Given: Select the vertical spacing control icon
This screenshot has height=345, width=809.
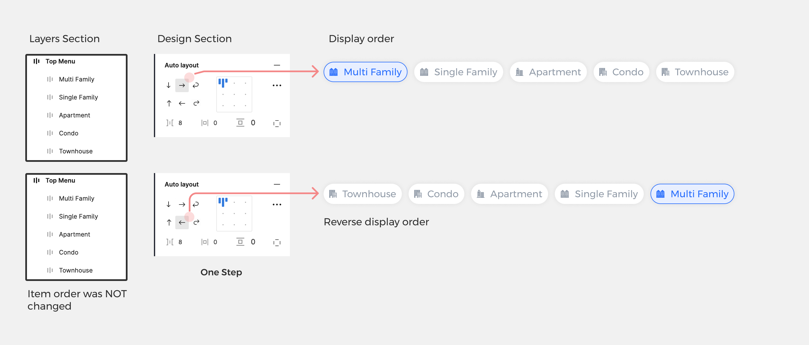Looking at the screenshot, I should (x=241, y=122).
